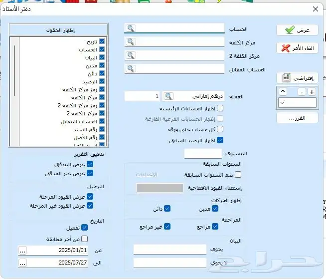Screen dimensions: 326x279
Task: Disable تفعيل date checkbox
Action: click(x=84, y=228)
